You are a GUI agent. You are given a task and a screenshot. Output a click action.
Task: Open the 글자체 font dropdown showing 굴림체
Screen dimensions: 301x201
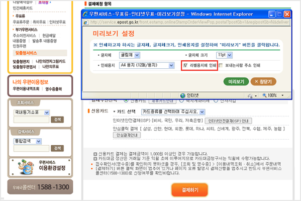click(x=130, y=55)
